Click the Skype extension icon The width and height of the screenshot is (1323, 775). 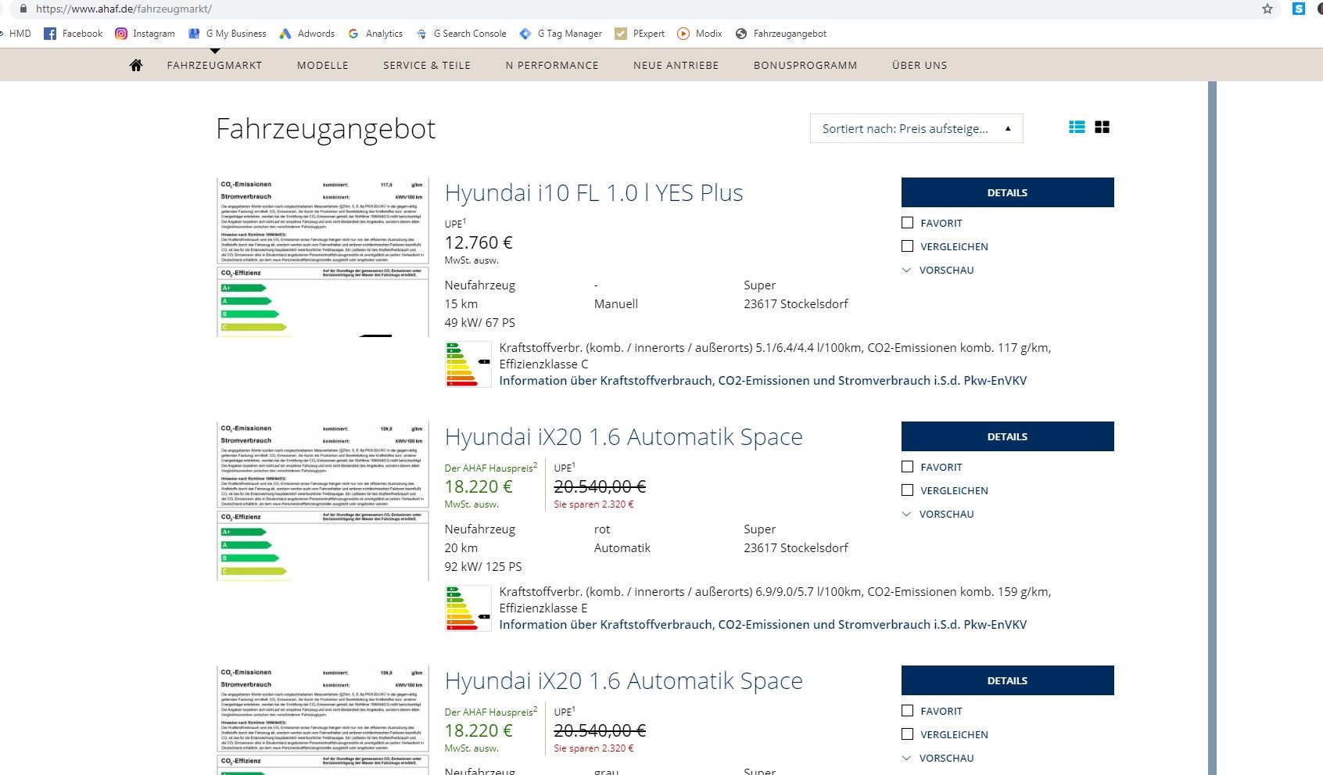pos(1299,9)
